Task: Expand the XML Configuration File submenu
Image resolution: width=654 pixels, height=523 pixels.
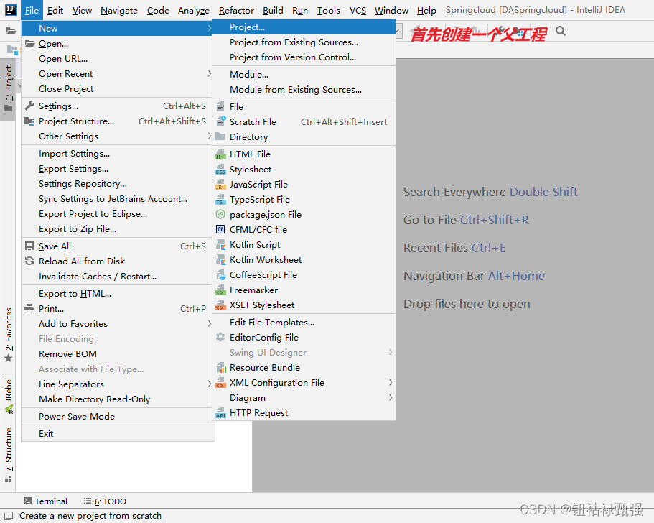Action: (304, 382)
